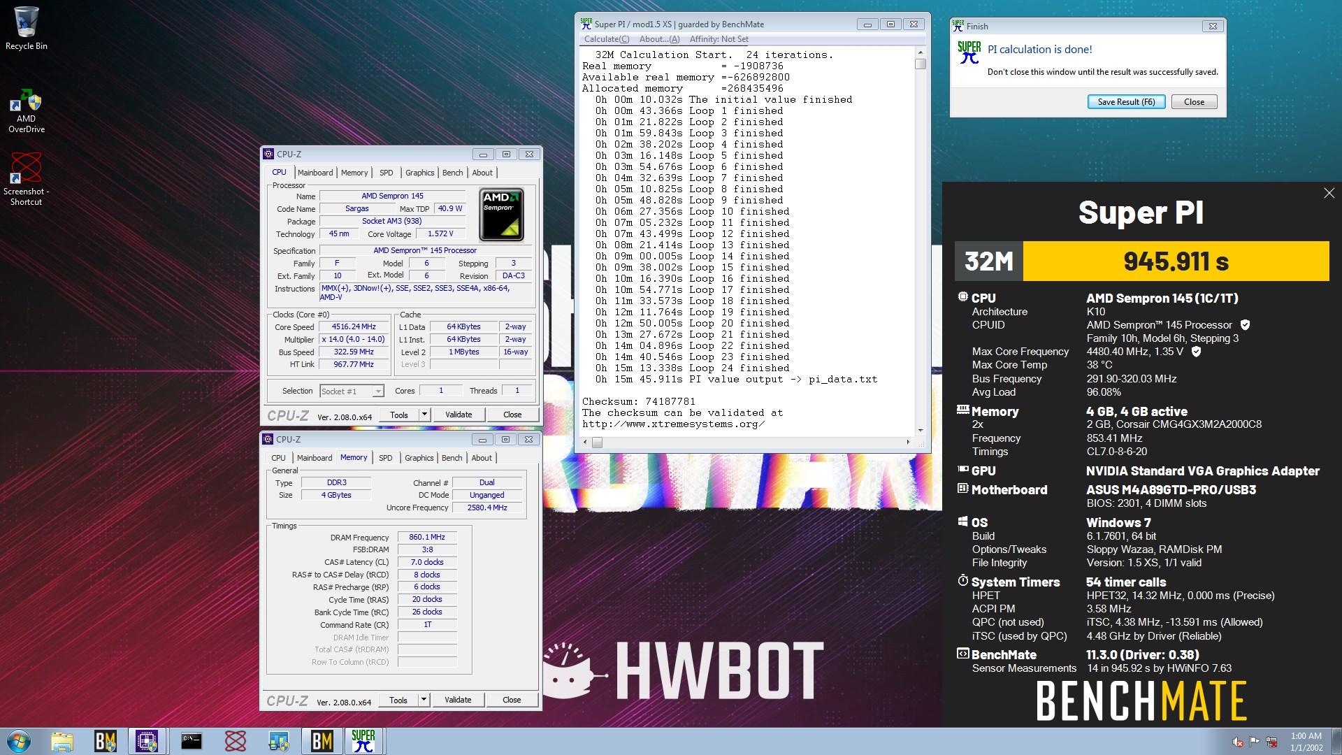Image resolution: width=1342 pixels, height=755 pixels.
Task: Open the Command Prompt taskbar icon
Action: point(191,741)
